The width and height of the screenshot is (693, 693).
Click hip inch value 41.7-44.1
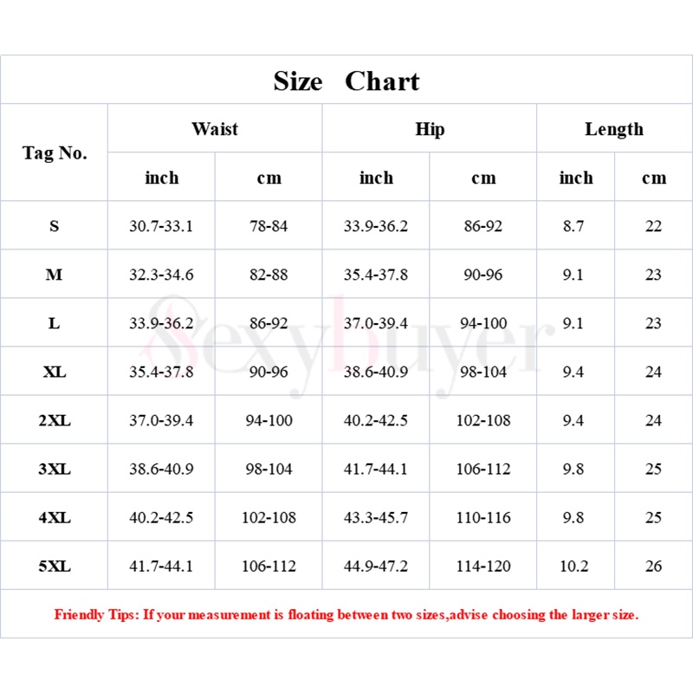tap(376, 469)
